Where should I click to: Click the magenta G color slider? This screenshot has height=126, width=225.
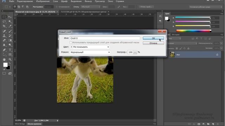pyautogui.click(x=193, y=21)
